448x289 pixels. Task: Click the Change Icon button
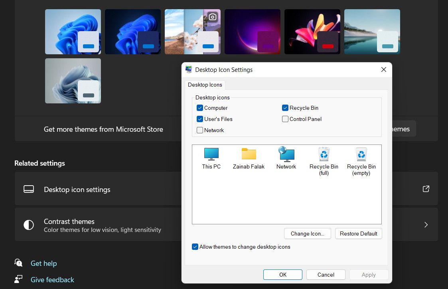pyautogui.click(x=307, y=234)
